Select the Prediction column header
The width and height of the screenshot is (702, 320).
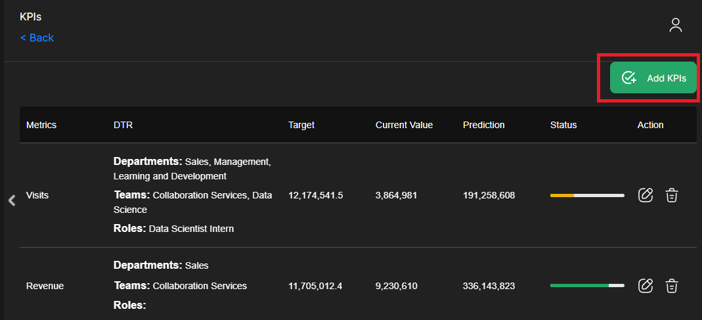click(x=483, y=125)
